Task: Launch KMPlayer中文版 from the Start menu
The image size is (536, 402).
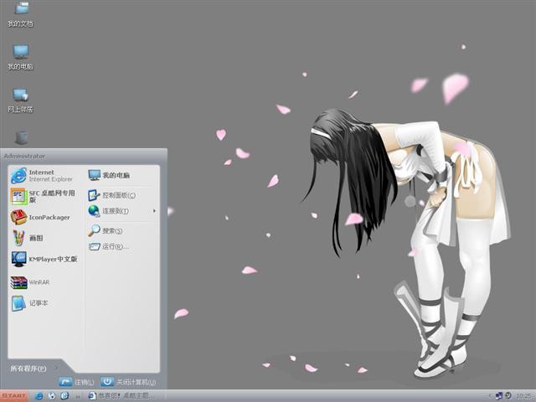Action: tap(44, 259)
